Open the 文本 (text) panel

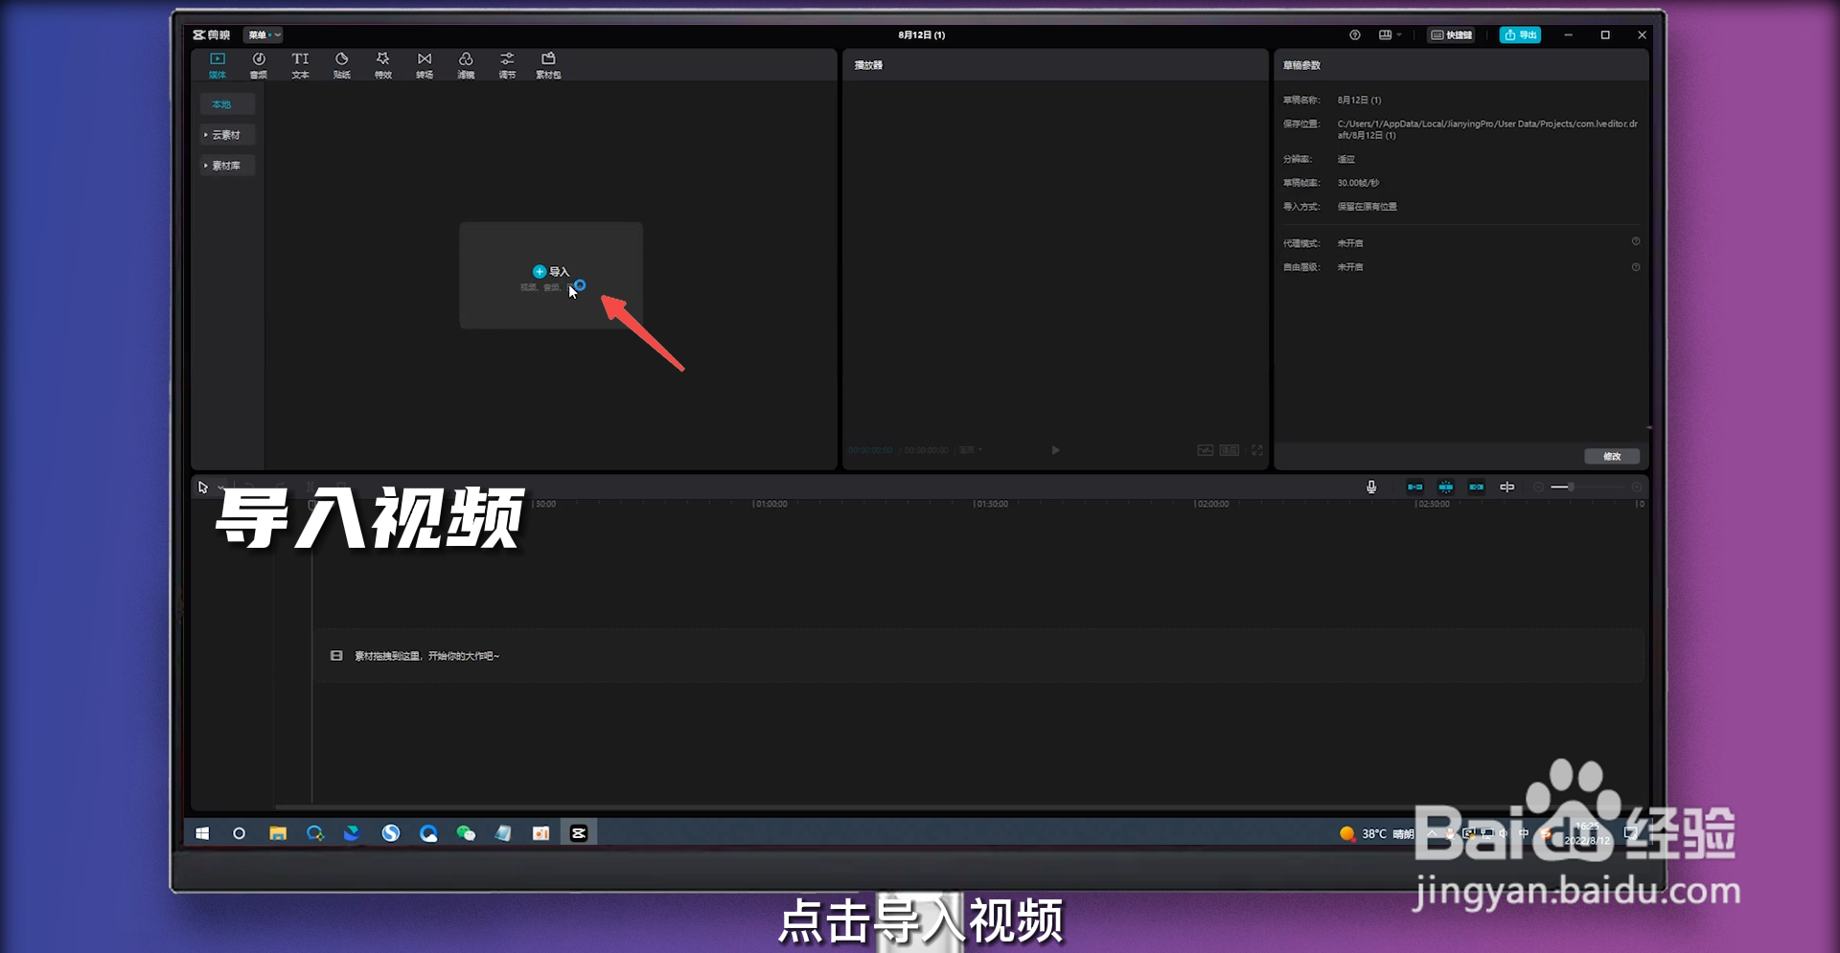point(300,65)
